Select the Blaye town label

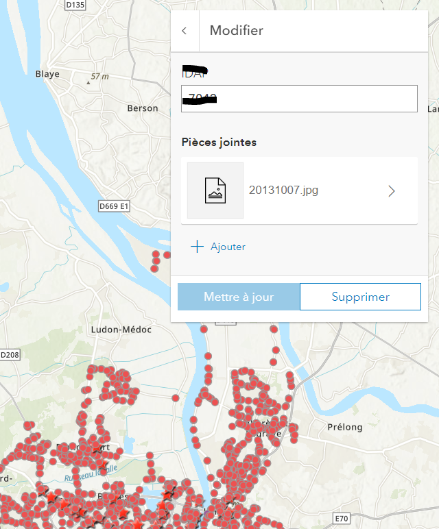(x=48, y=75)
